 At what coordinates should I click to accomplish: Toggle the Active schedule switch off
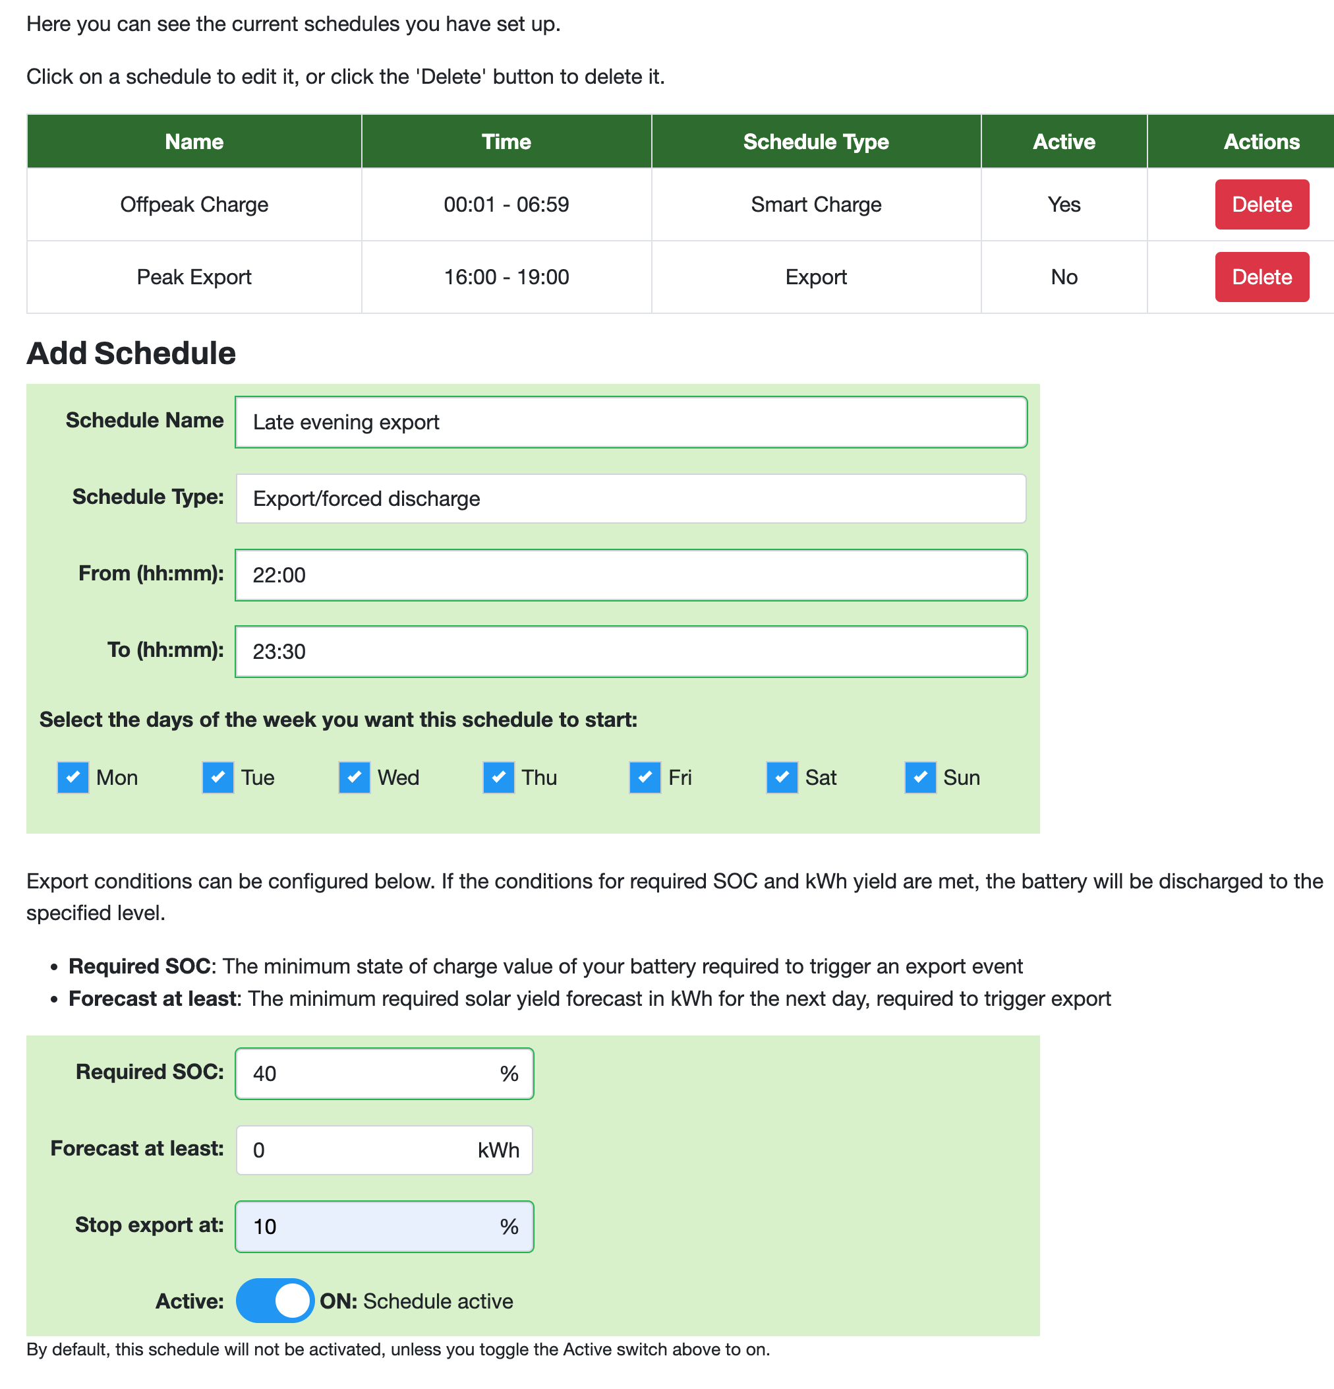tap(275, 1301)
